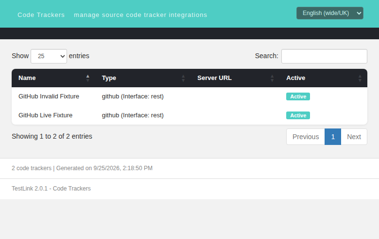Image resolution: width=379 pixels, height=239 pixels.
Task: Click the '2 code trackers' generated footer text
Action: [82, 168]
